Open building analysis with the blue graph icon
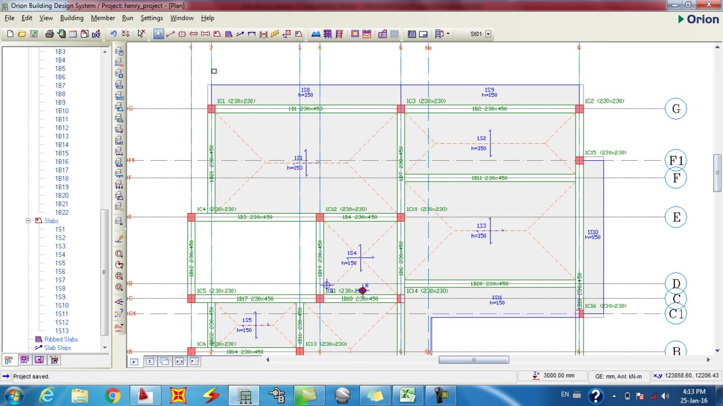Image resolution: width=723 pixels, height=406 pixels. click(316, 34)
